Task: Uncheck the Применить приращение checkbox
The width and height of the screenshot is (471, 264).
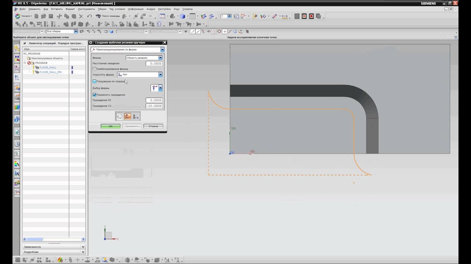Action: [x=95, y=95]
